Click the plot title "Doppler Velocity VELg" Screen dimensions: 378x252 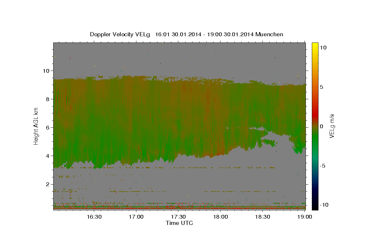point(120,34)
